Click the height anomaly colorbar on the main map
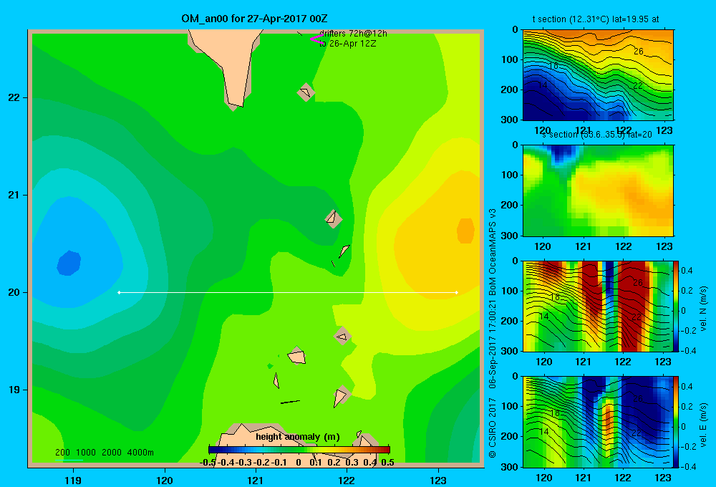This screenshot has height=487, width=716. (299, 450)
